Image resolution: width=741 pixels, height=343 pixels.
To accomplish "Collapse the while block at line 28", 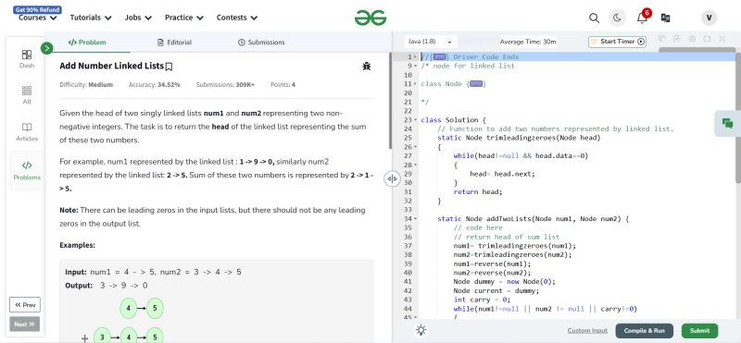I will [415, 165].
